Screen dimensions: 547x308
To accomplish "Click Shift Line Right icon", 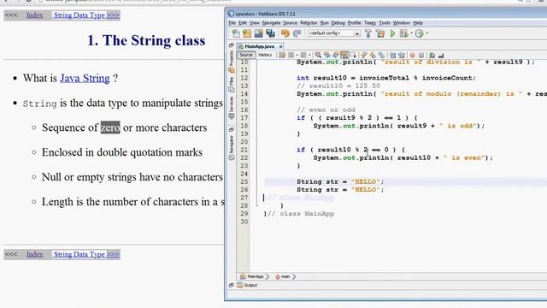I will [401, 55].
